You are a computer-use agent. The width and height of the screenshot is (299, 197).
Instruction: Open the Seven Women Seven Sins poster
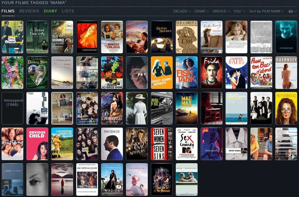click(162, 144)
